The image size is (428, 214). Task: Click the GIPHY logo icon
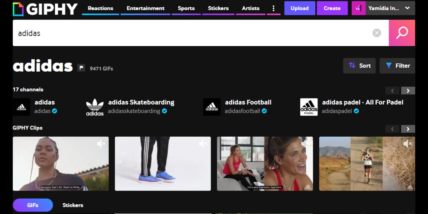click(18, 9)
